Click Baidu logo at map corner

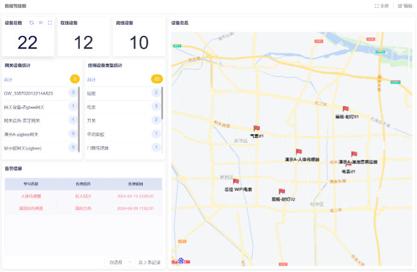[x=184, y=261]
